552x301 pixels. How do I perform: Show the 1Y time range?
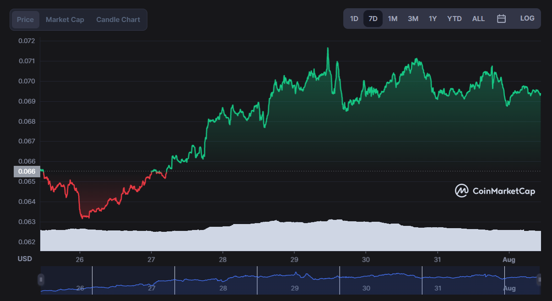click(433, 19)
